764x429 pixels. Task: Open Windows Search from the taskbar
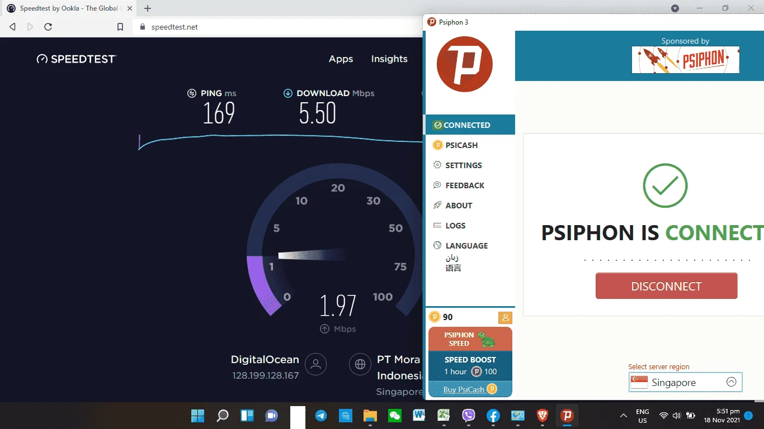coord(223,416)
